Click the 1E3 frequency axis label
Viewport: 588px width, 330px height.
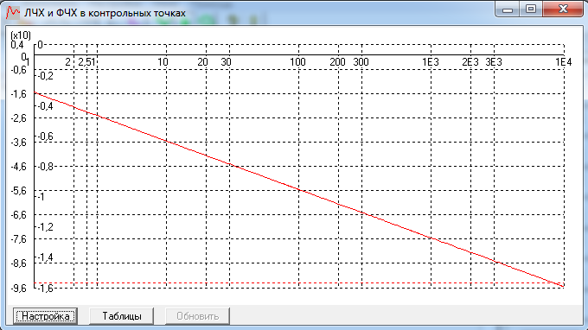point(431,62)
